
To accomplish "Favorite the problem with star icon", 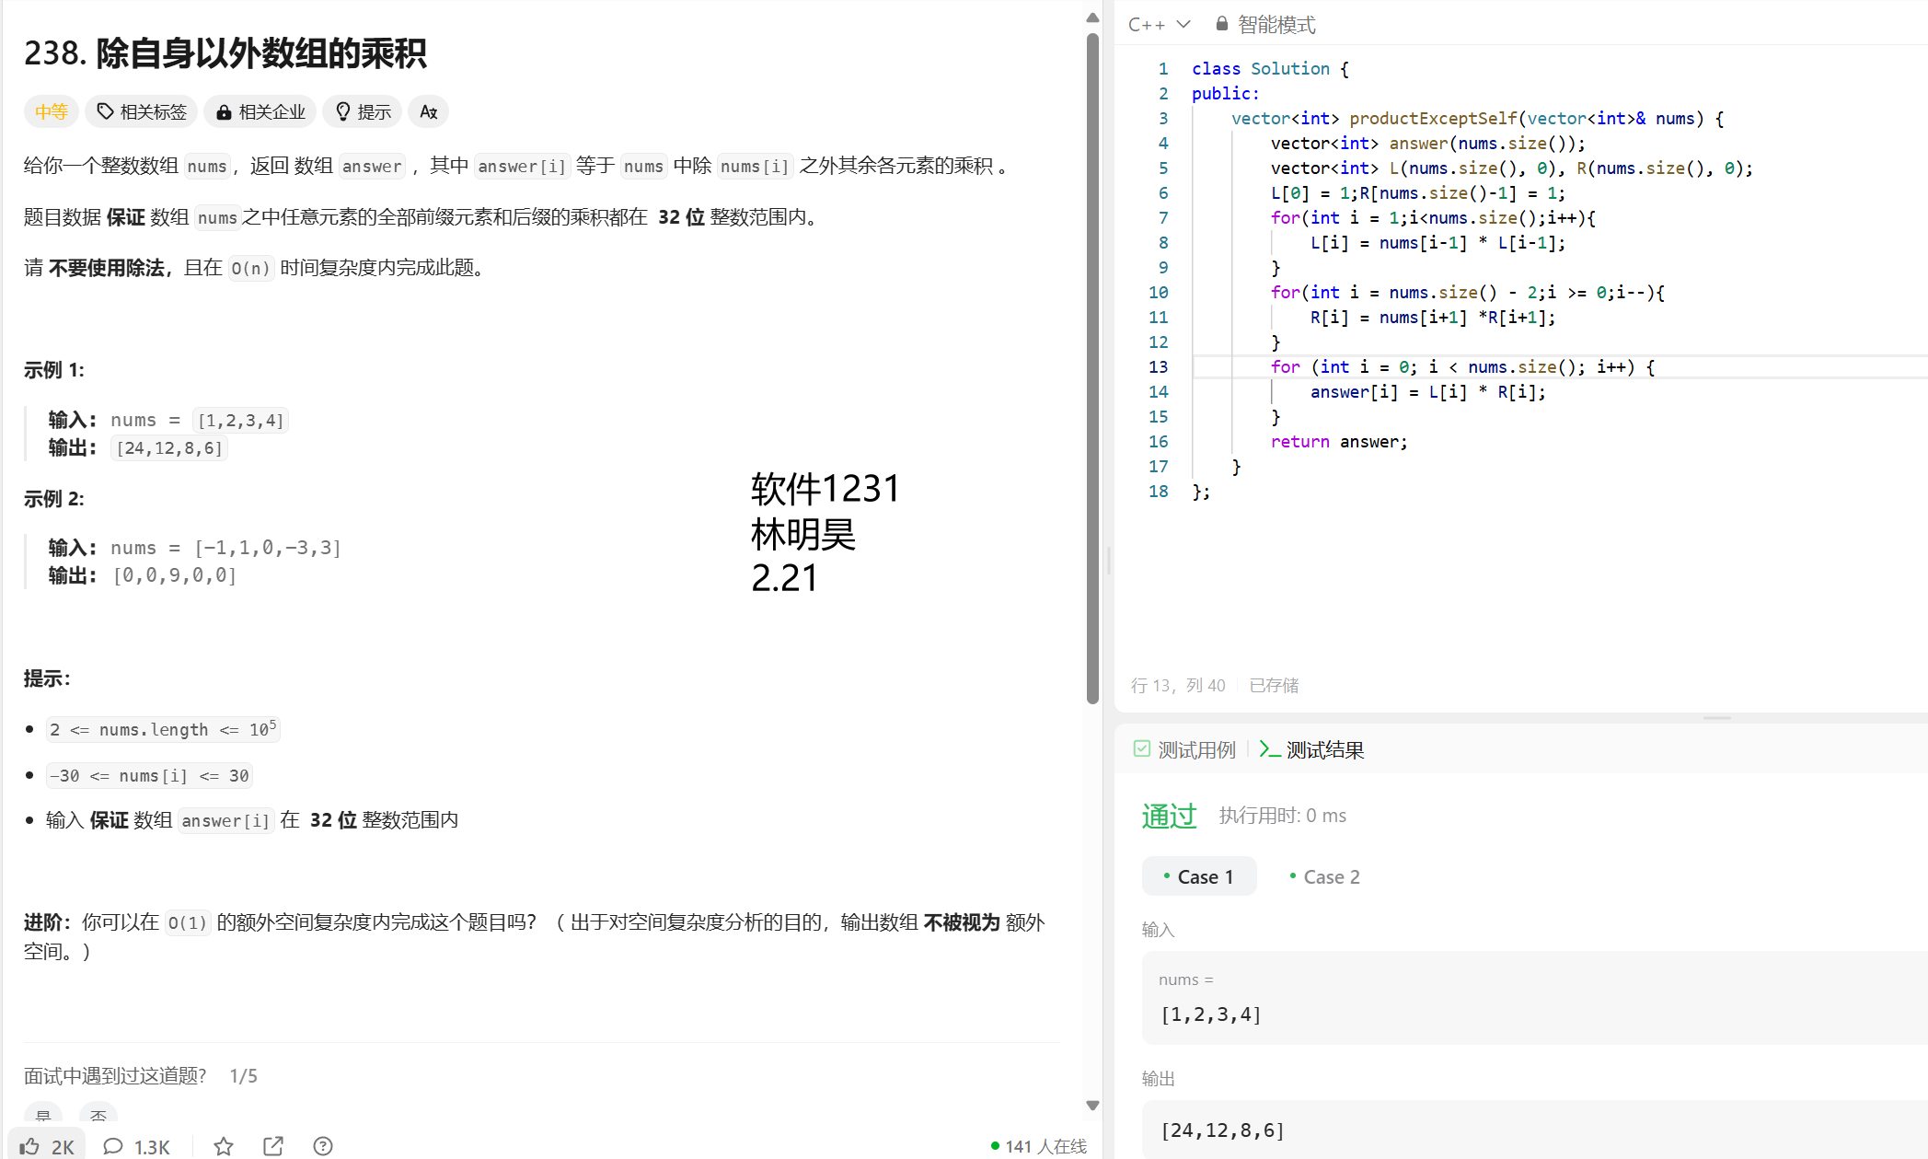I will tap(224, 1146).
